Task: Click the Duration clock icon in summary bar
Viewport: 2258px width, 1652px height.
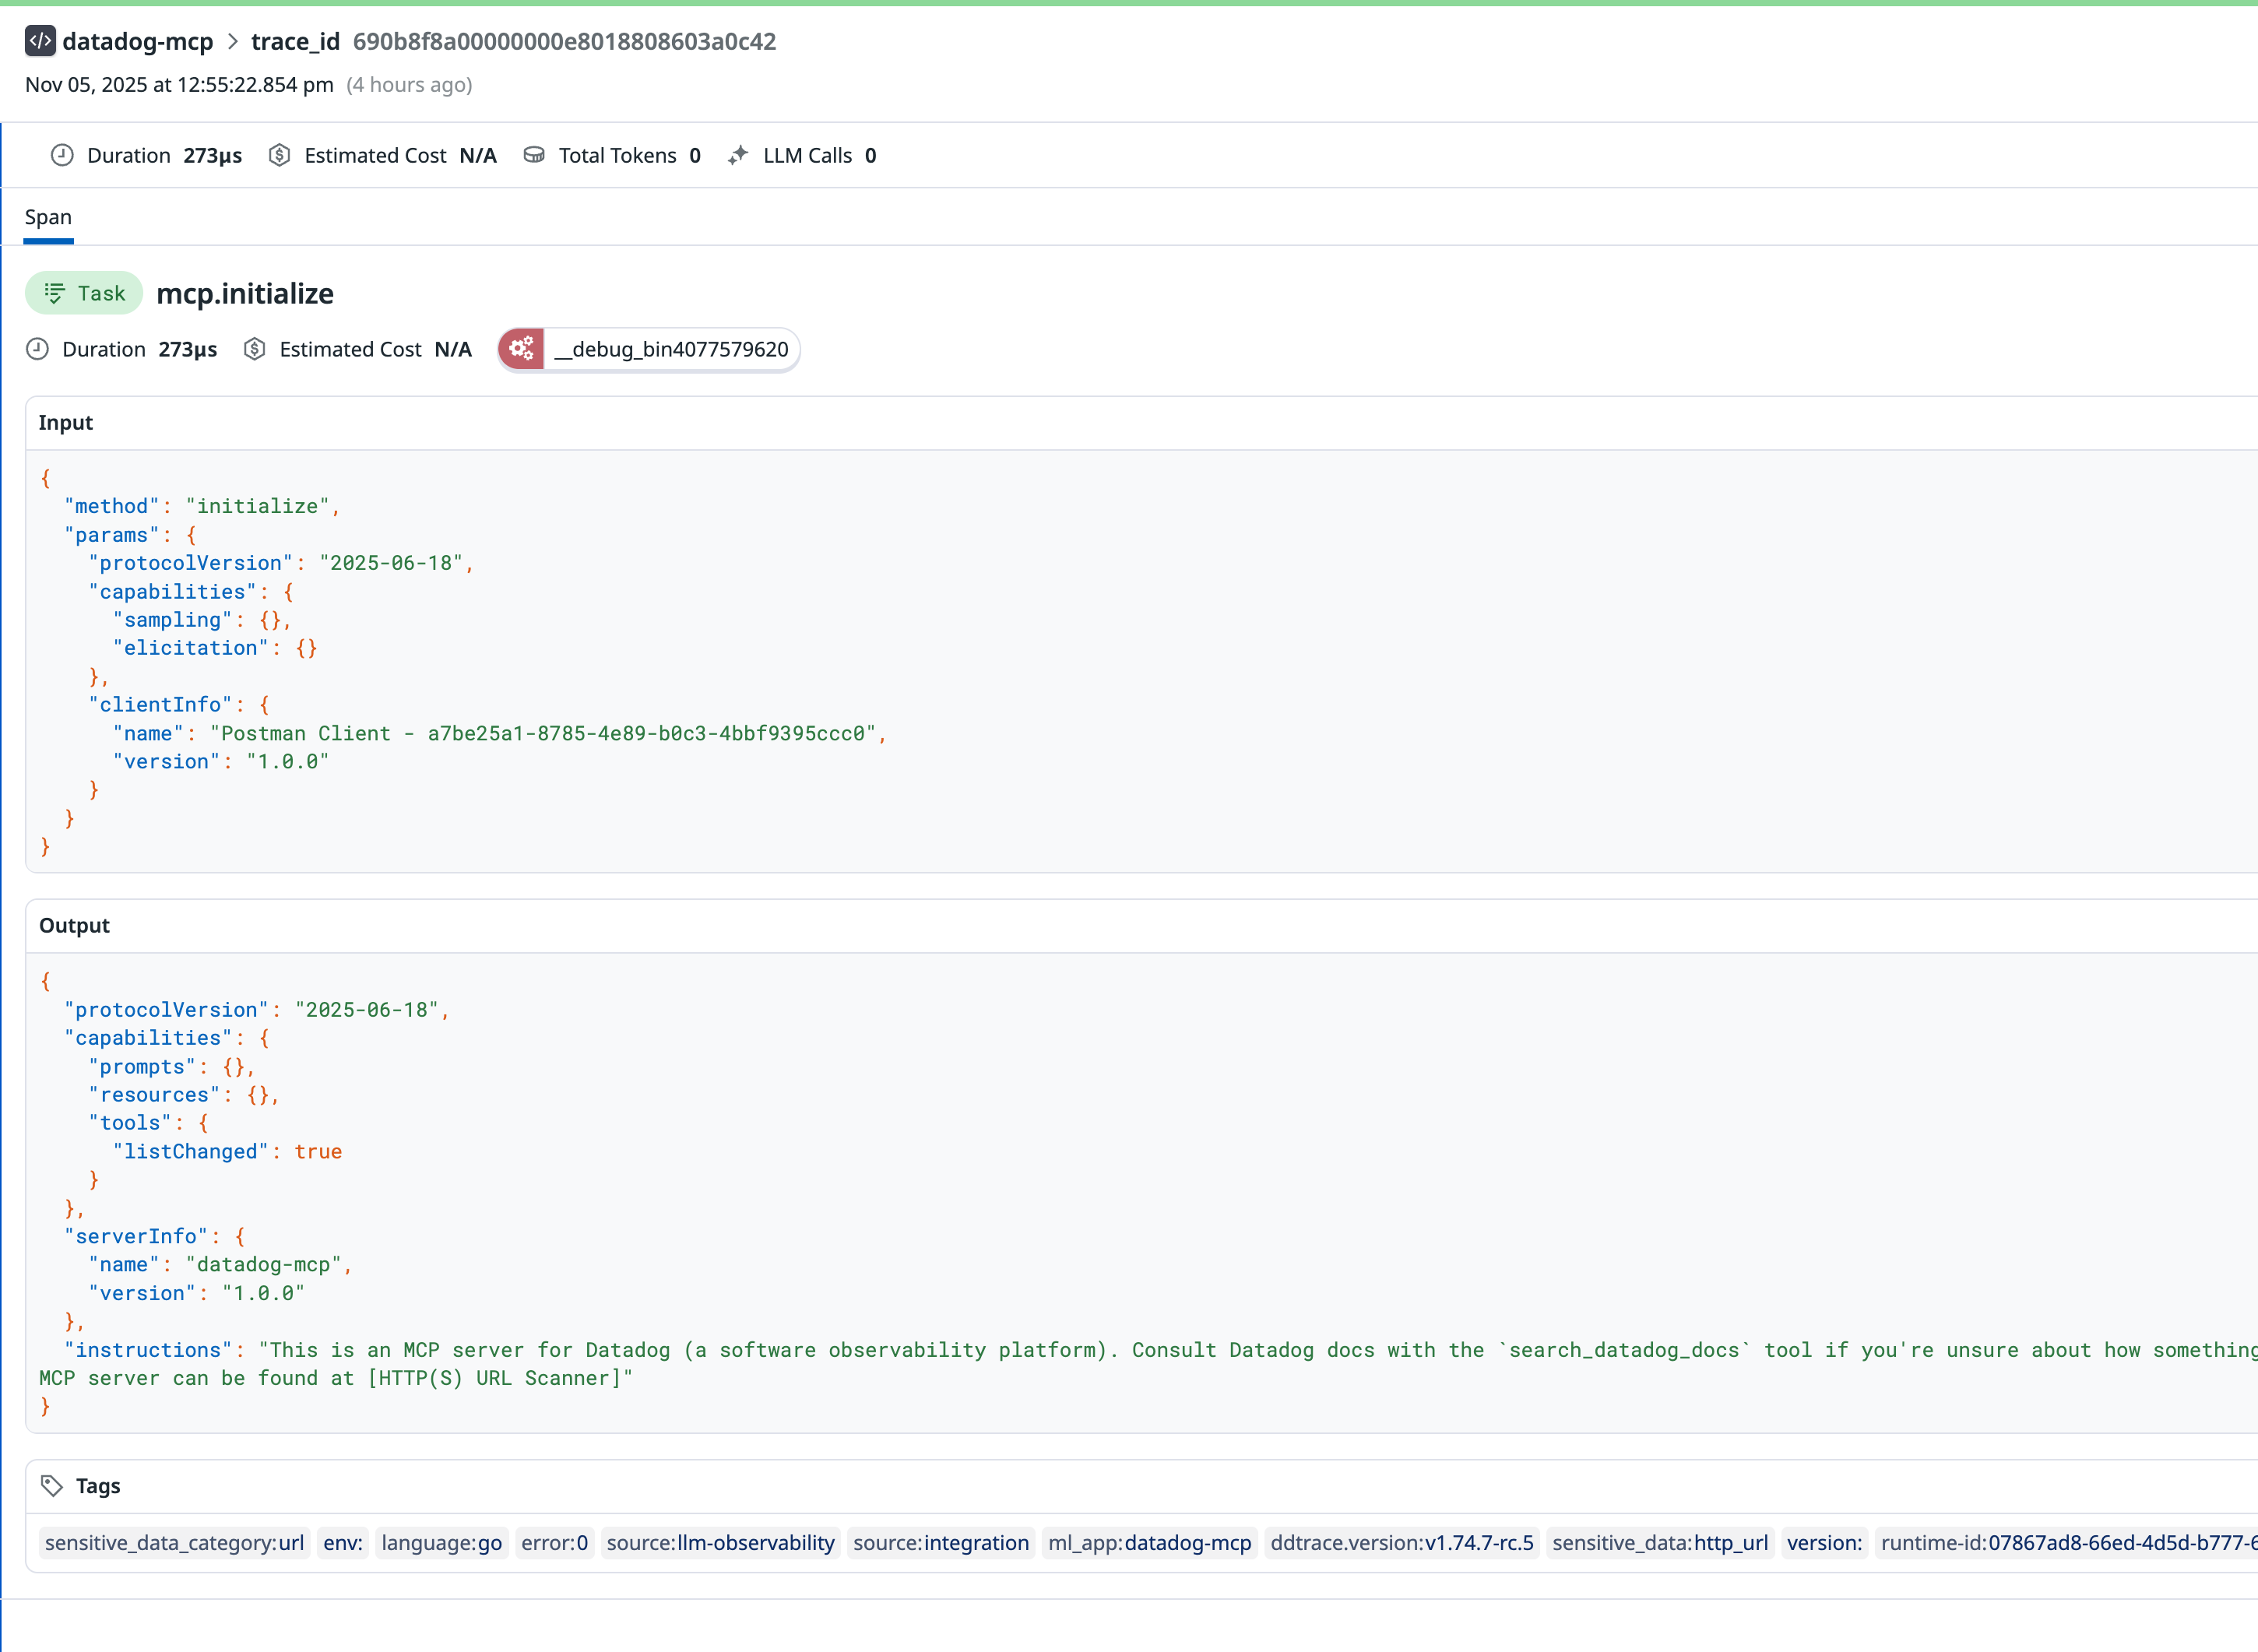Action: 62,155
